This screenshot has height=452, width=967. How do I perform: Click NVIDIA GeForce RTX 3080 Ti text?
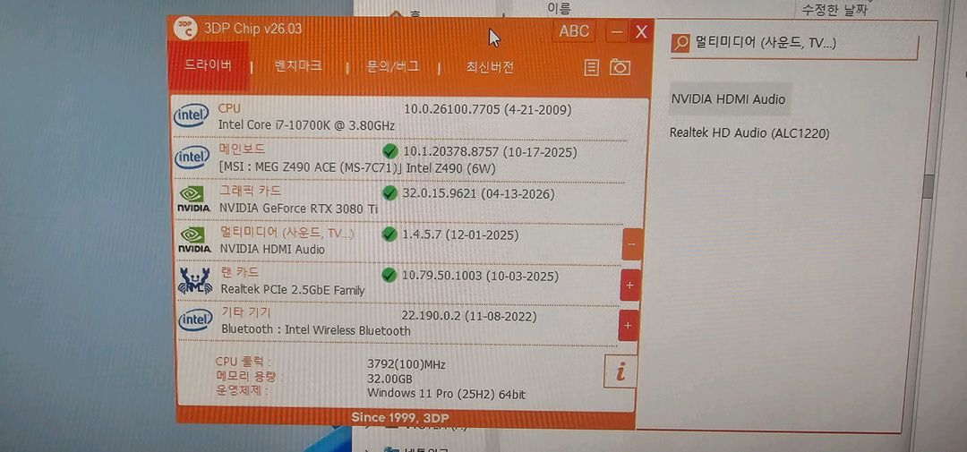298,209
